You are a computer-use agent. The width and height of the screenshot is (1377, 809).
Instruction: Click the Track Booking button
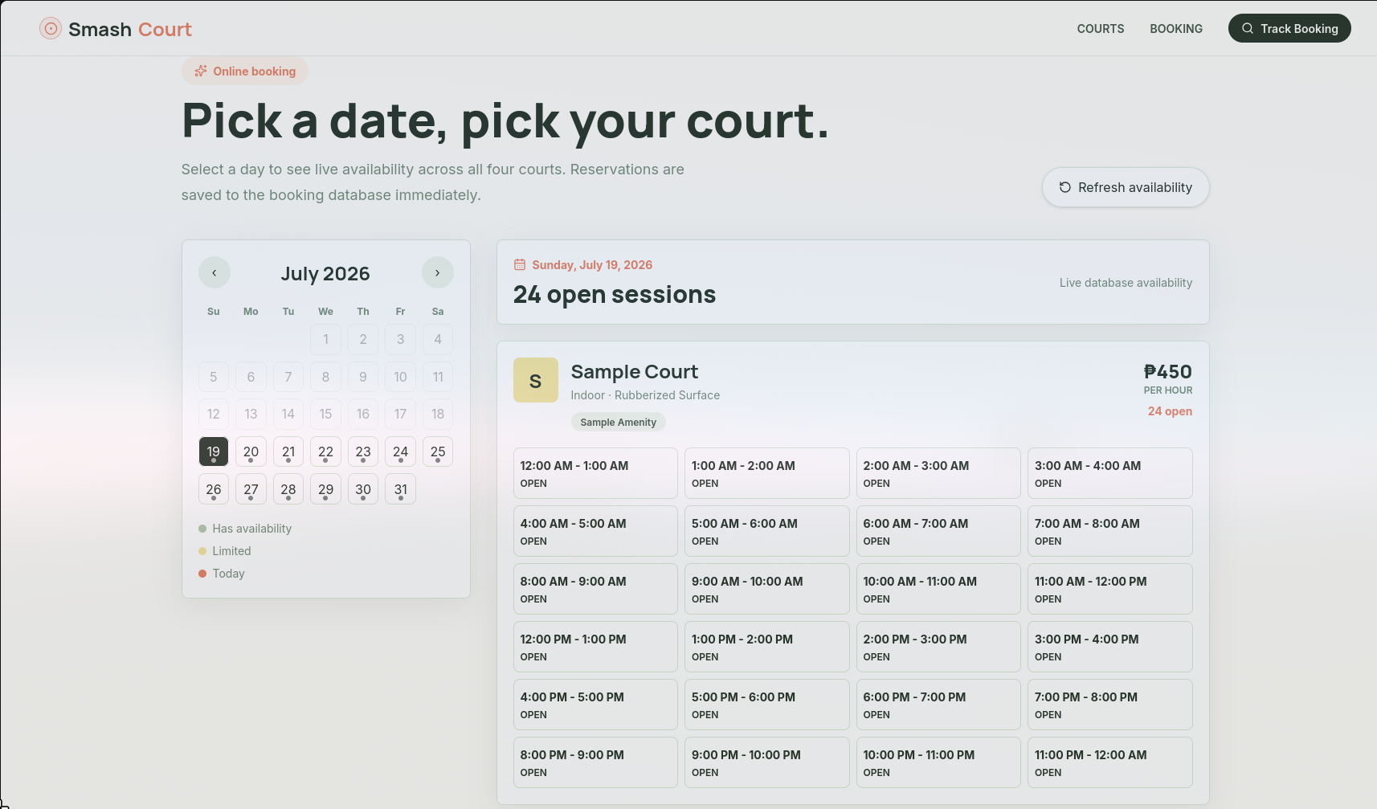(1289, 28)
